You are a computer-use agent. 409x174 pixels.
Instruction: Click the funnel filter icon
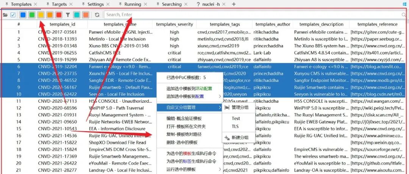coord(68,15)
